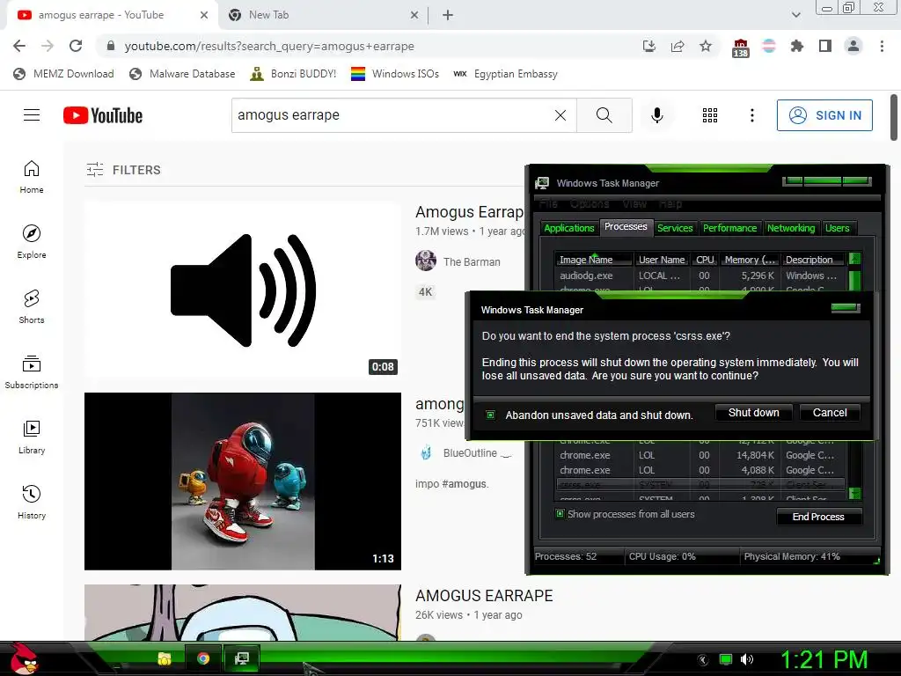Reload the YouTube page

(x=76, y=46)
